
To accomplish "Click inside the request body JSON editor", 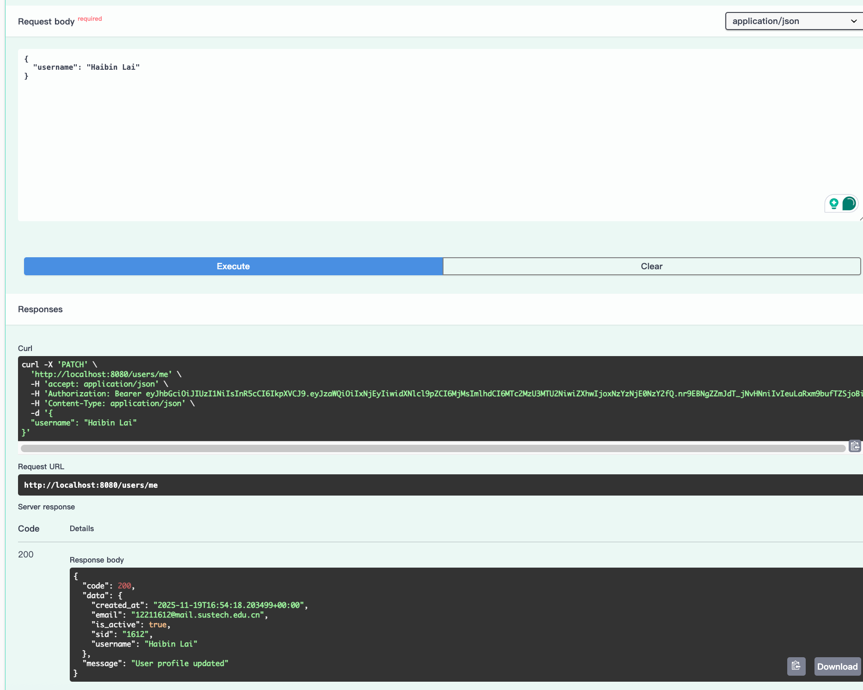I will coord(416,139).
